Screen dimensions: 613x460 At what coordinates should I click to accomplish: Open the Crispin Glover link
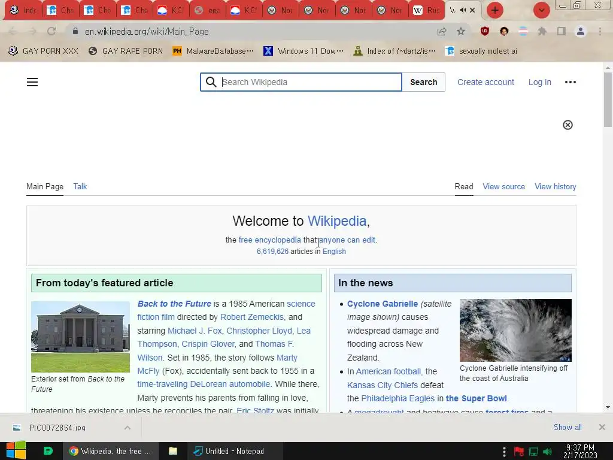tap(208, 344)
